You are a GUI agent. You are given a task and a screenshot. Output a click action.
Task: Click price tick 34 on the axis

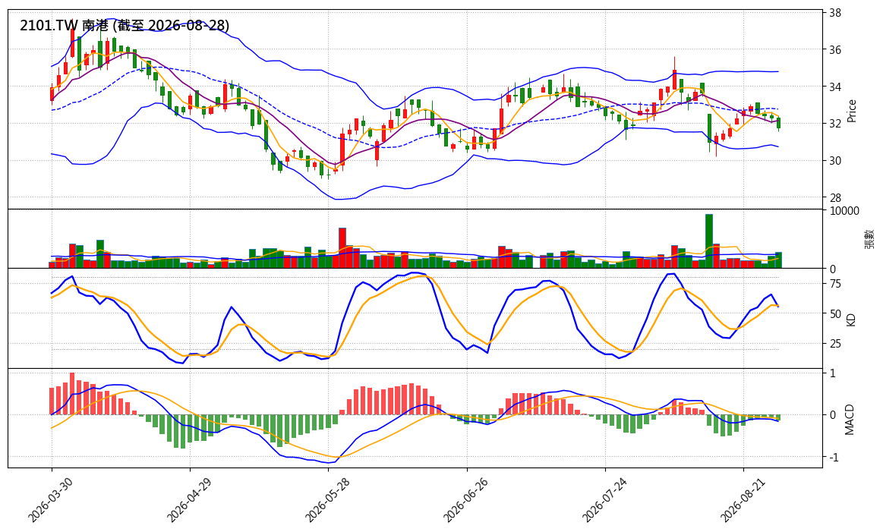click(836, 87)
